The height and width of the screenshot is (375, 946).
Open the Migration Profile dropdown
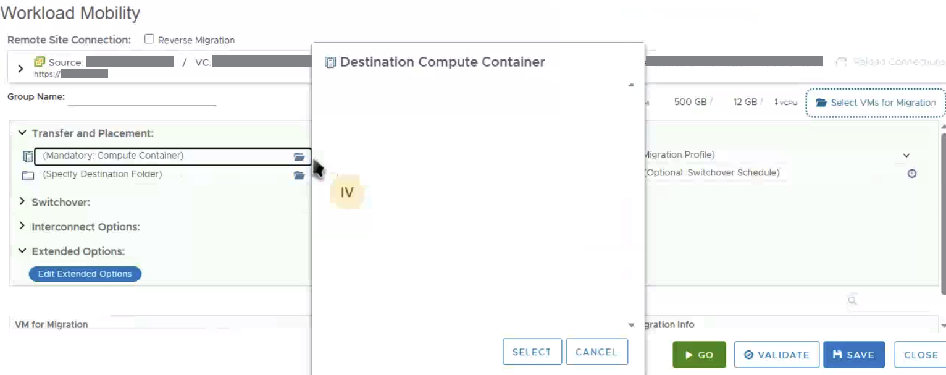pos(906,156)
